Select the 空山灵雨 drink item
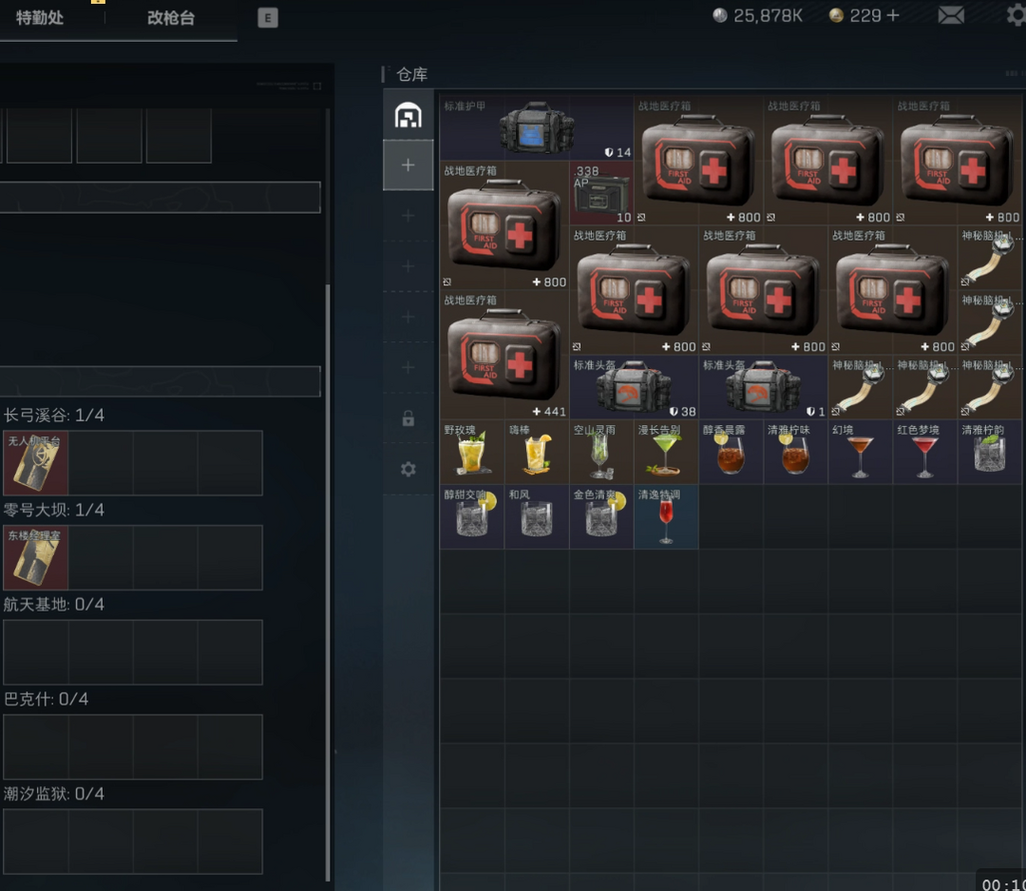 pos(601,452)
